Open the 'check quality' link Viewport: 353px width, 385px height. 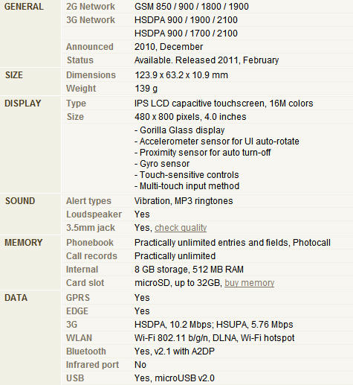pos(181,228)
